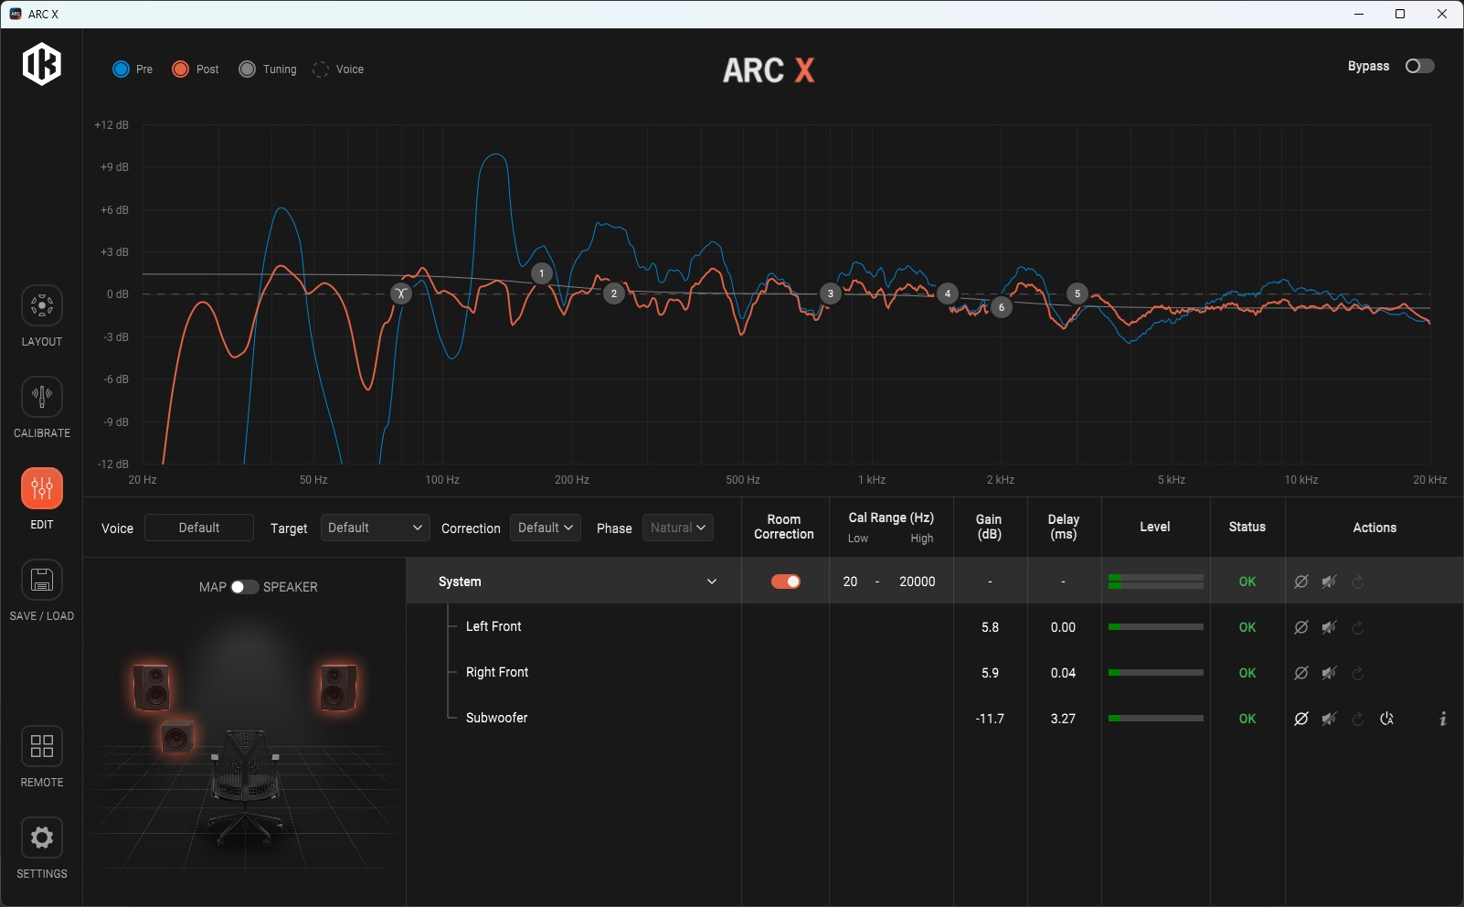The width and height of the screenshot is (1464, 907).
Task: Click the Left Front OK status
Action: (1247, 627)
